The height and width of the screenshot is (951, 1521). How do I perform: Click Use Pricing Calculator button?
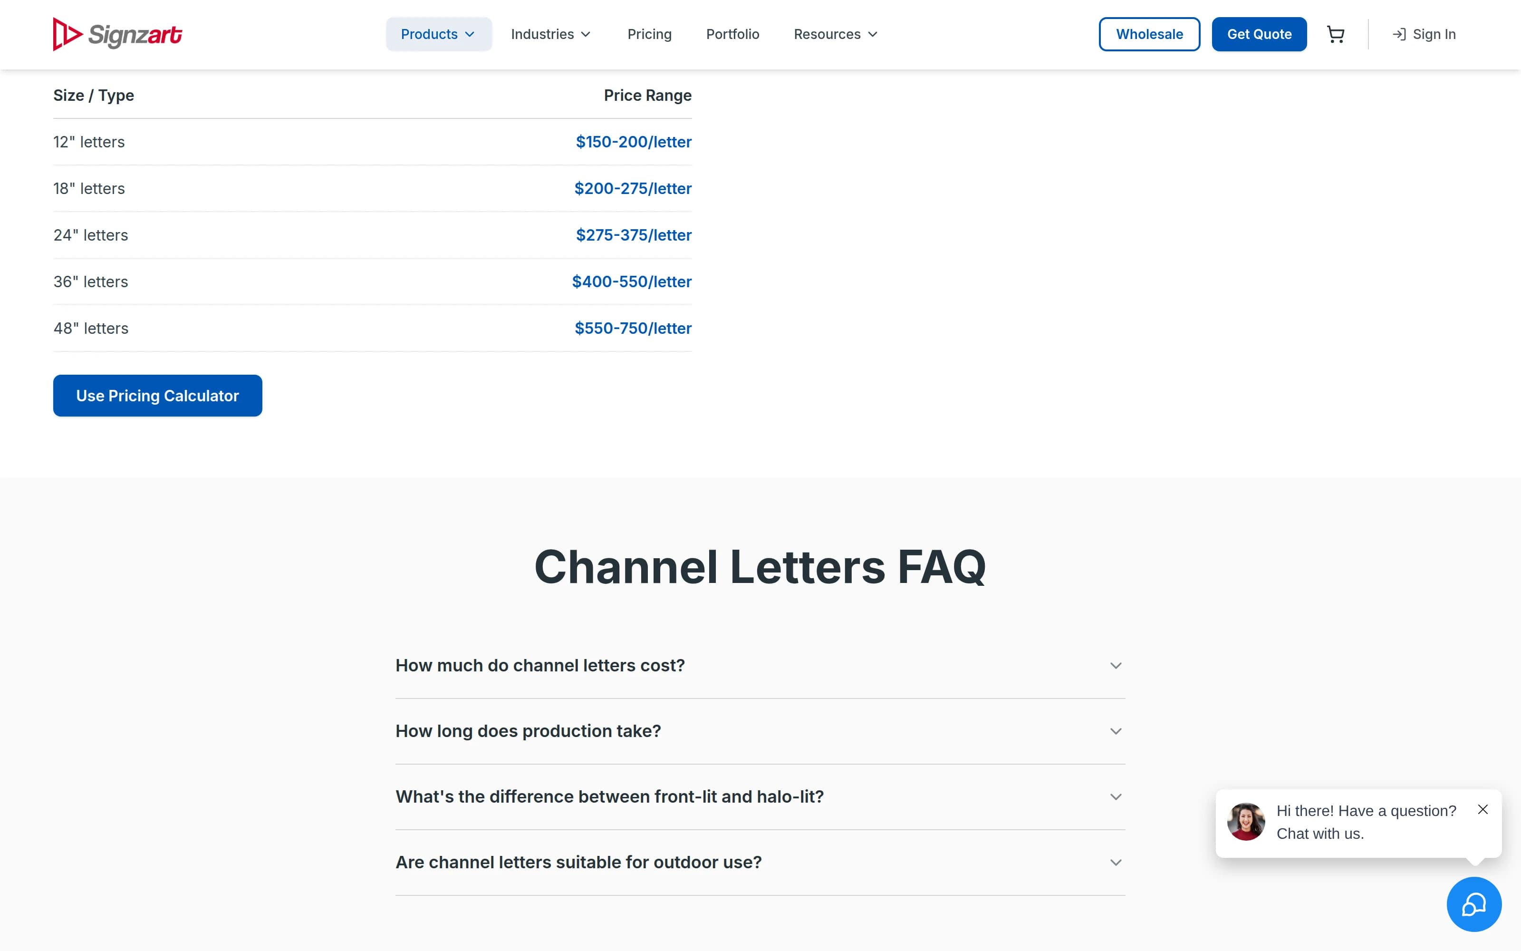pyautogui.click(x=158, y=396)
